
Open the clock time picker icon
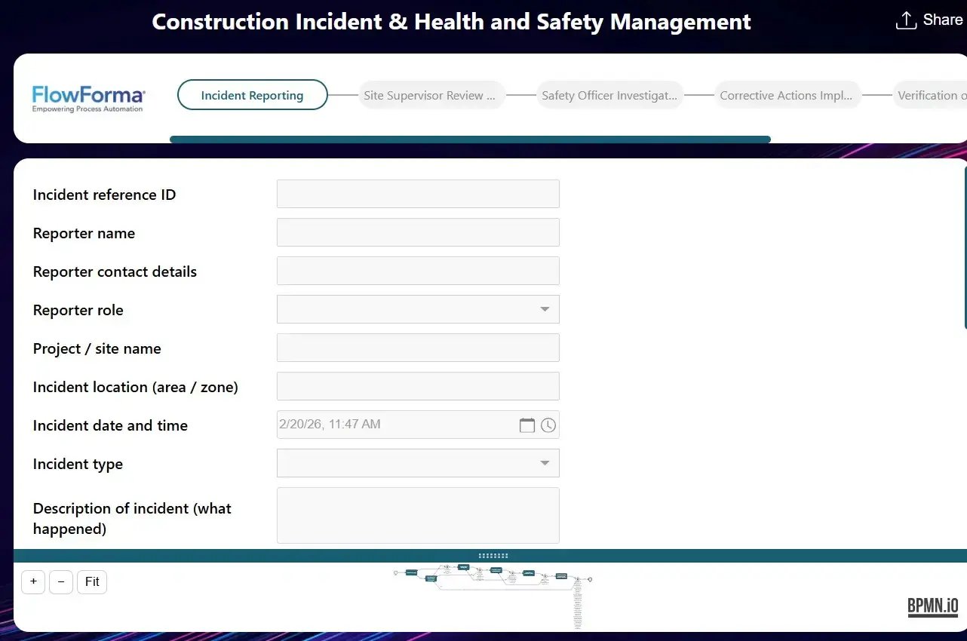548,425
